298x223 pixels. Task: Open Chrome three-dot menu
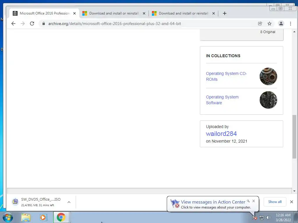click(x=290, y=24)
